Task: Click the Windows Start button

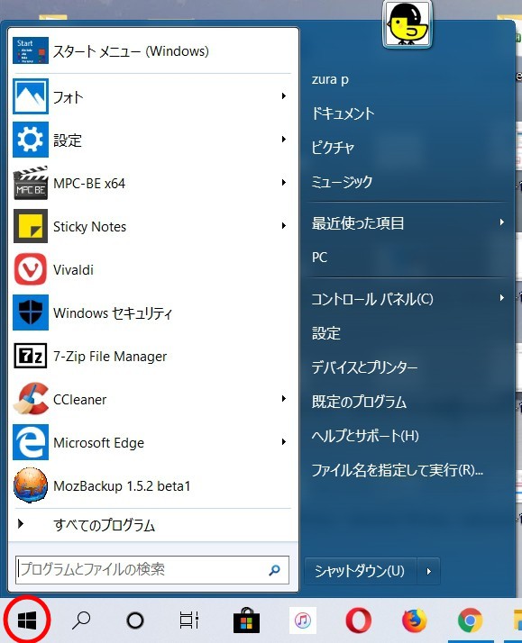Action: 27,620
